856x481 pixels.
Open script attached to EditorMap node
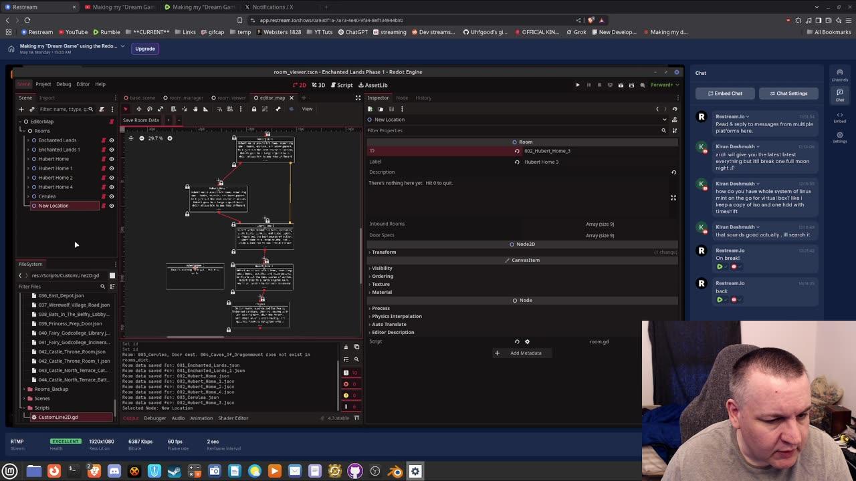pos(112,122)
